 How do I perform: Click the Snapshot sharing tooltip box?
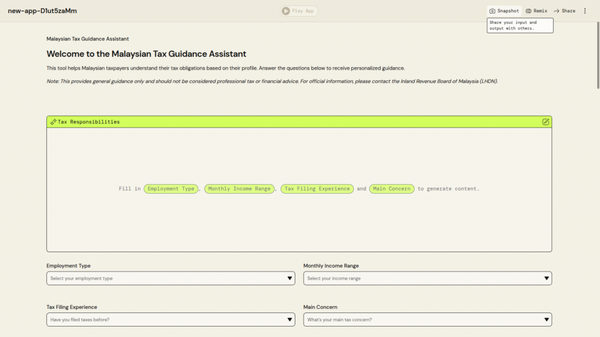tap(520, 26)
